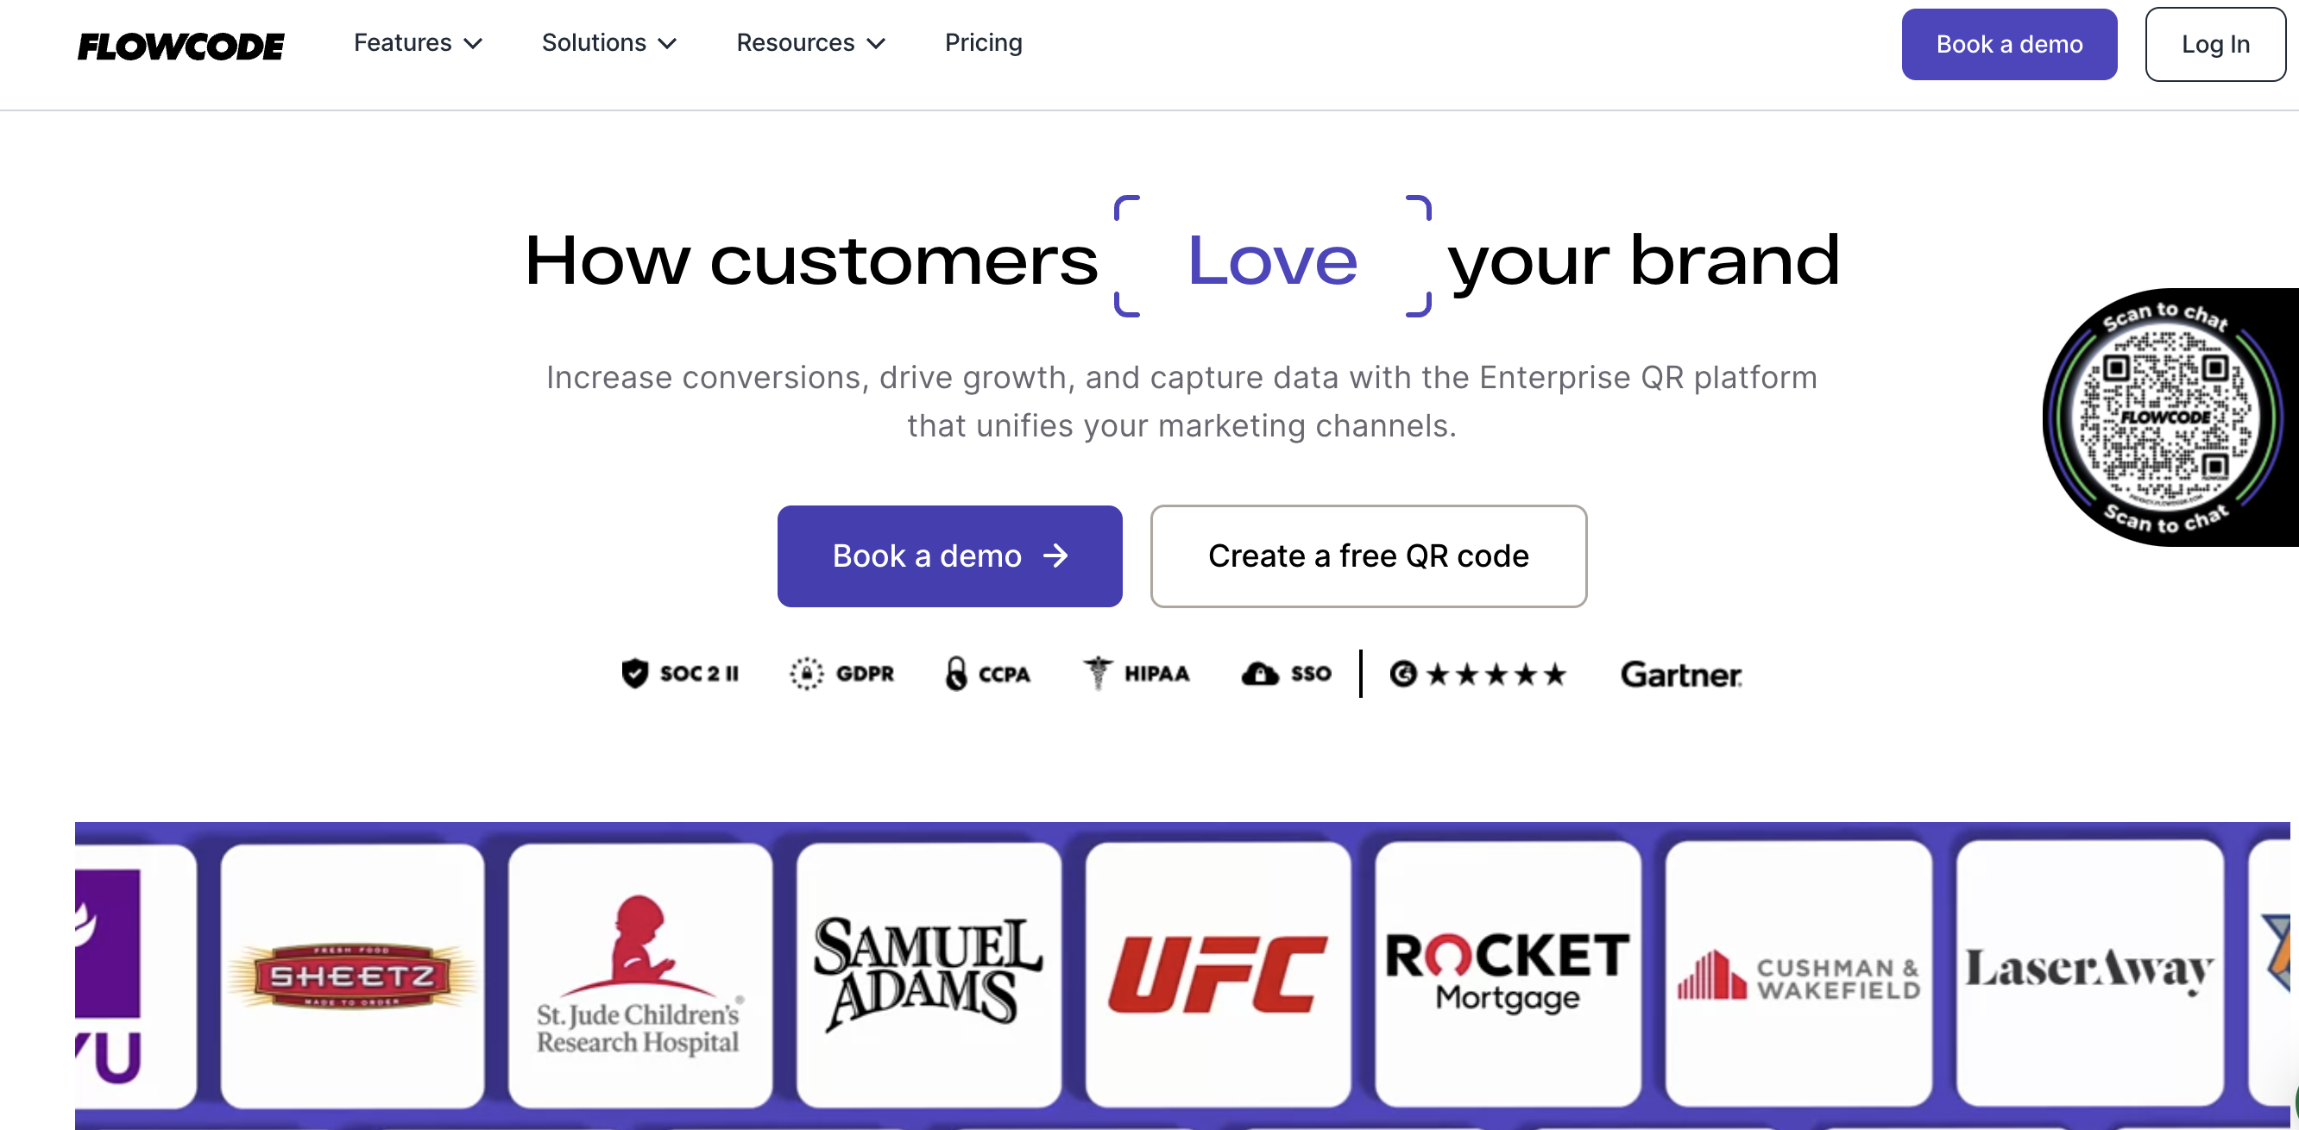This screenshot has height=1130, width=2299.
Task: Click the UFC logo tile
Action: coord(1219,975)
